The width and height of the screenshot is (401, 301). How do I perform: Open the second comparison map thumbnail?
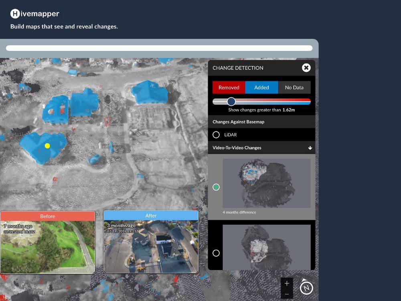(x=267, y=247)
